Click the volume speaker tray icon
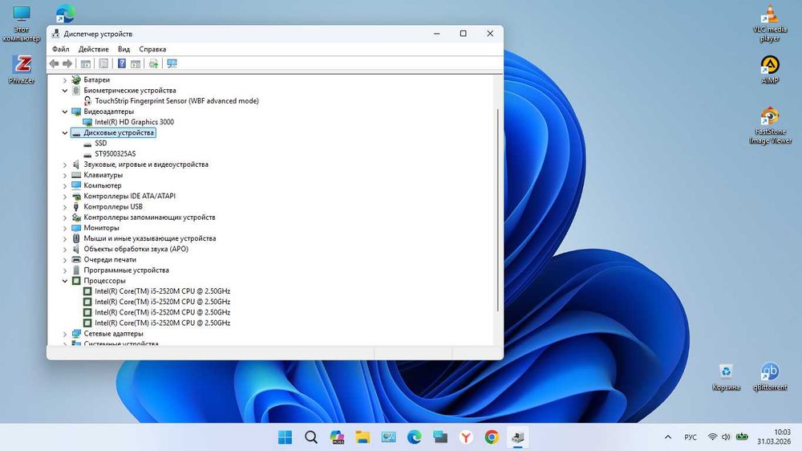Screen dimensions: 802x451 tap(726, 437)
